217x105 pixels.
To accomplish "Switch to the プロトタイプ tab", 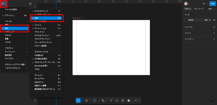I will (199, 9).
